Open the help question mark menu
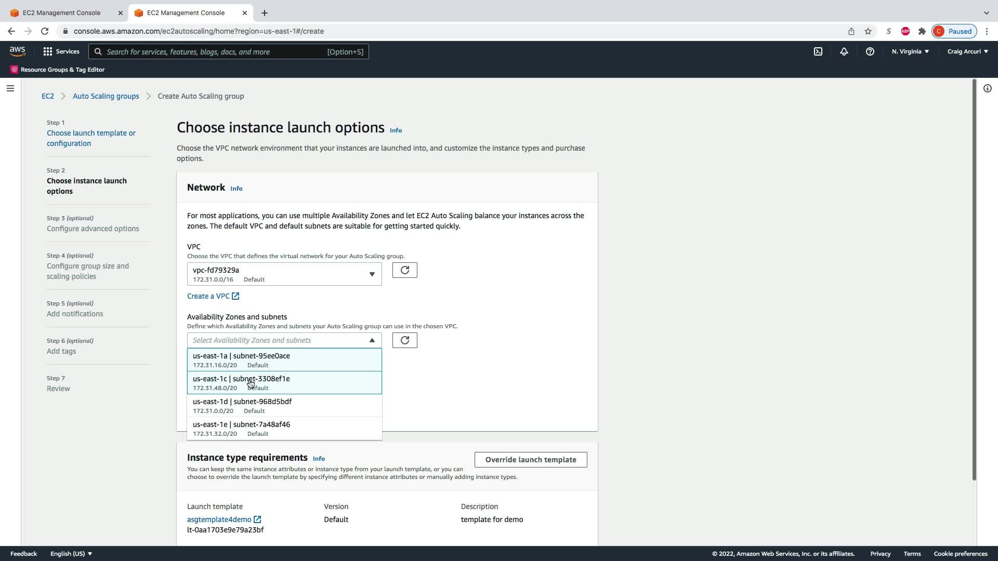The image size is (998, 561). point(870,51)
